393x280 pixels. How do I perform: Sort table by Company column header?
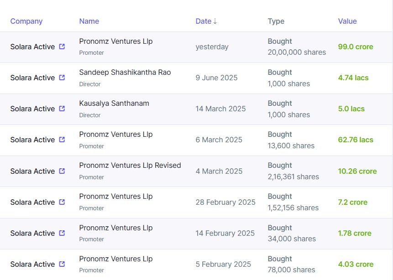click(x=26, y=21)
